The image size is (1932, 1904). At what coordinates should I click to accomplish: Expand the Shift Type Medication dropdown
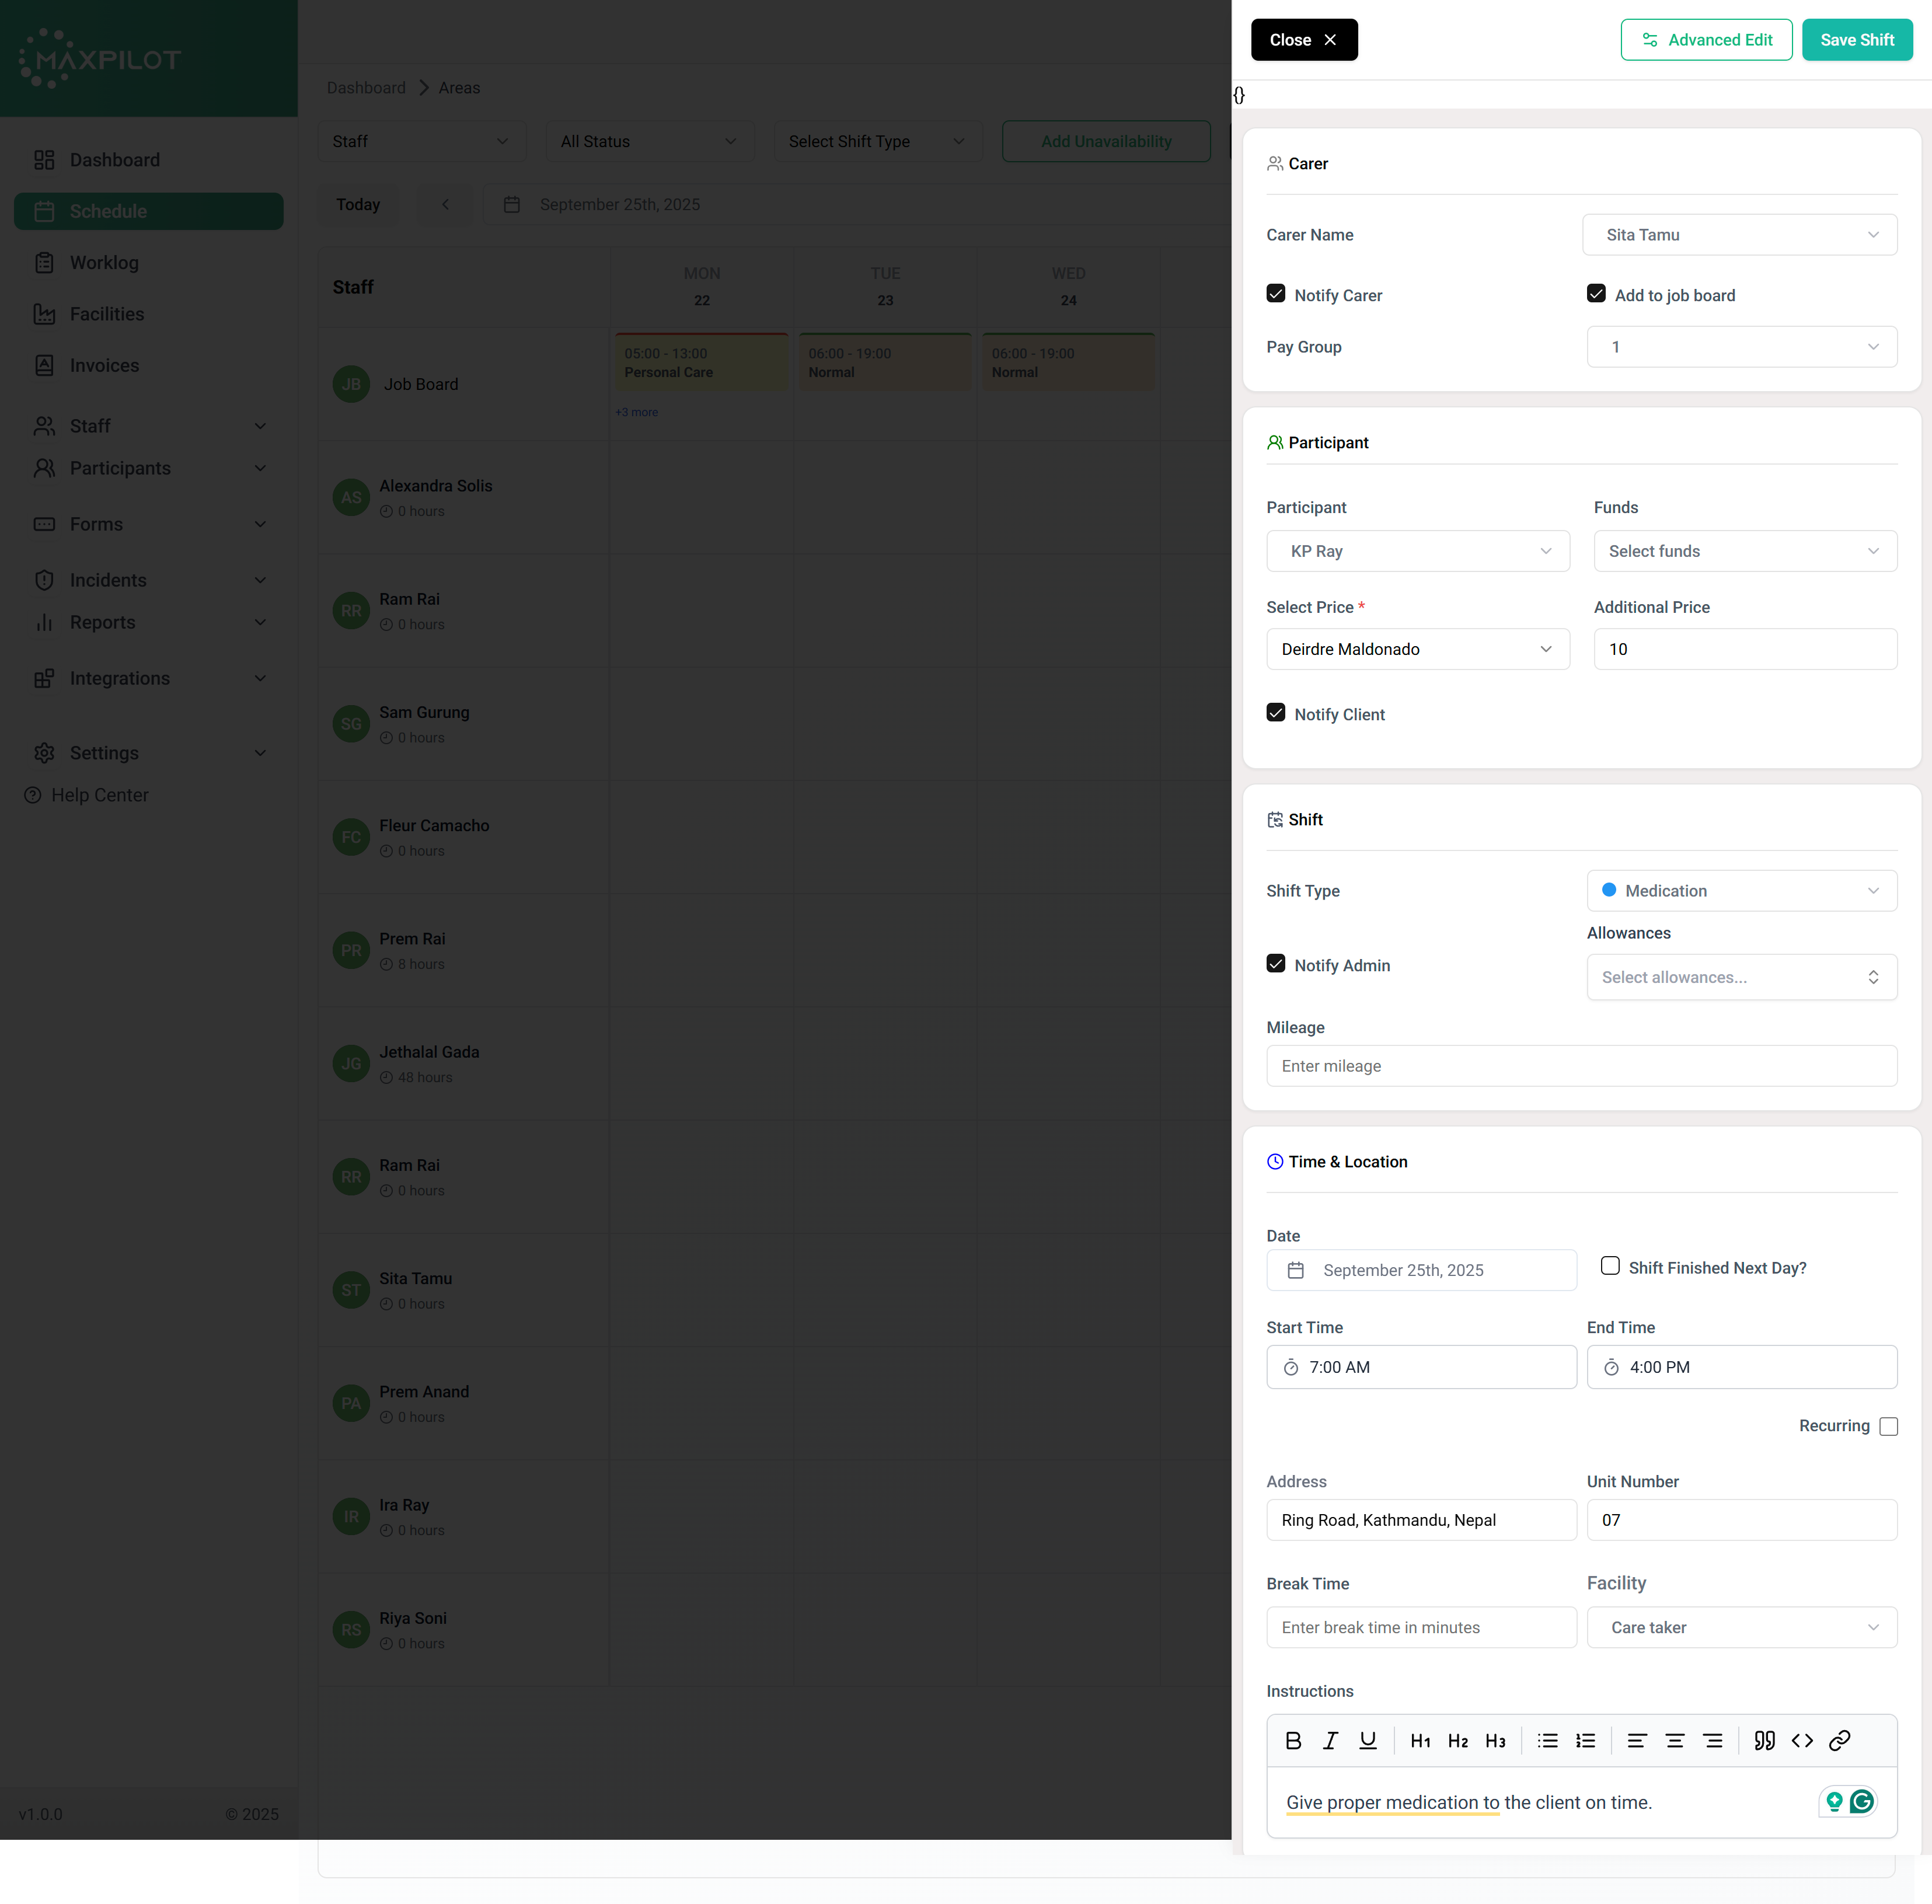coord(1741,891)
